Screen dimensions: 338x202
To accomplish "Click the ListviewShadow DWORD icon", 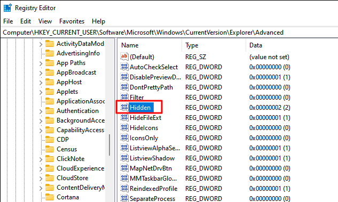I will 124,158.
